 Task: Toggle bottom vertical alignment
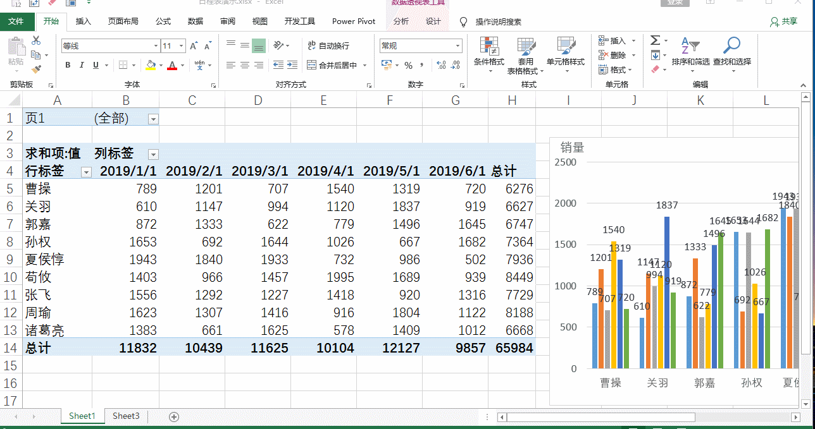coord(258,45)
